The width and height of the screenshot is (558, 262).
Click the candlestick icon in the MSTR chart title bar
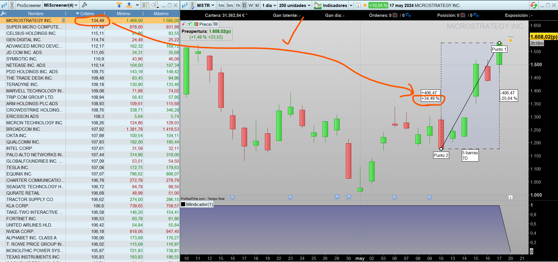(184, 5)
